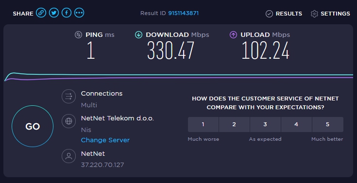Rate customer service 1 Much worse

(203, 124)
